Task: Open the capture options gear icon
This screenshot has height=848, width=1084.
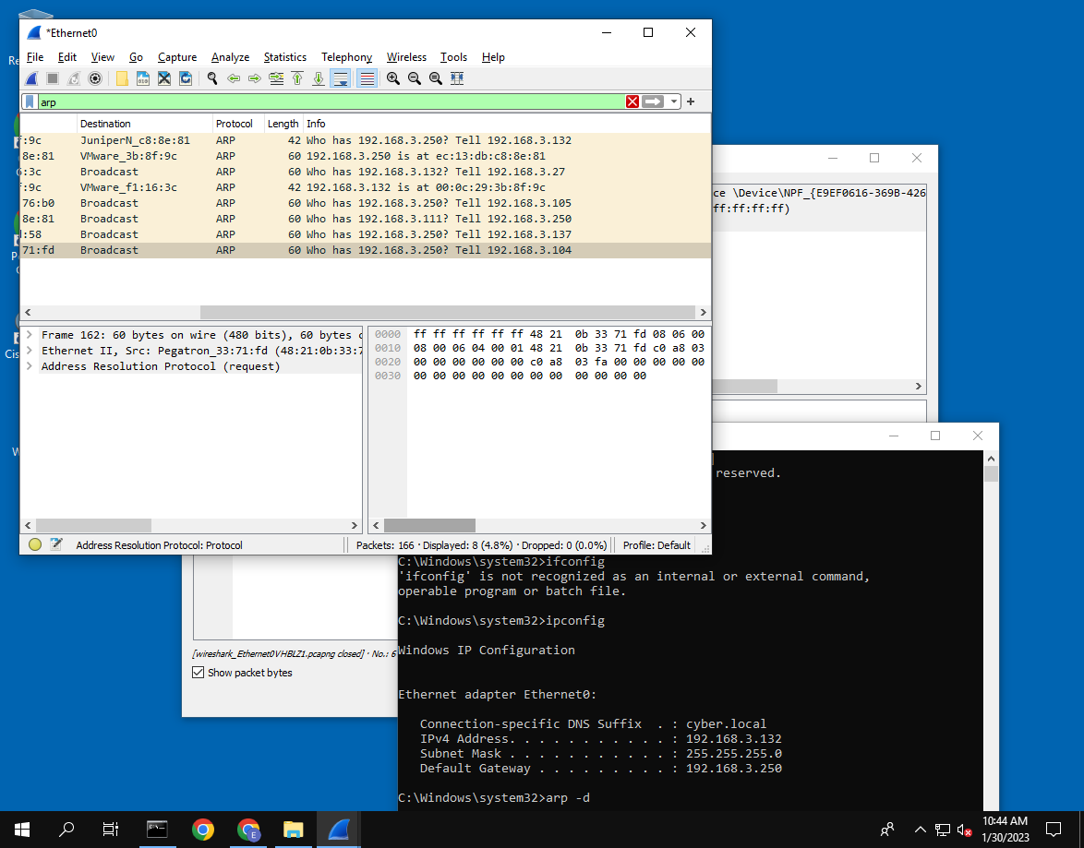Action: pyautogui.click(x=95, y=78)
